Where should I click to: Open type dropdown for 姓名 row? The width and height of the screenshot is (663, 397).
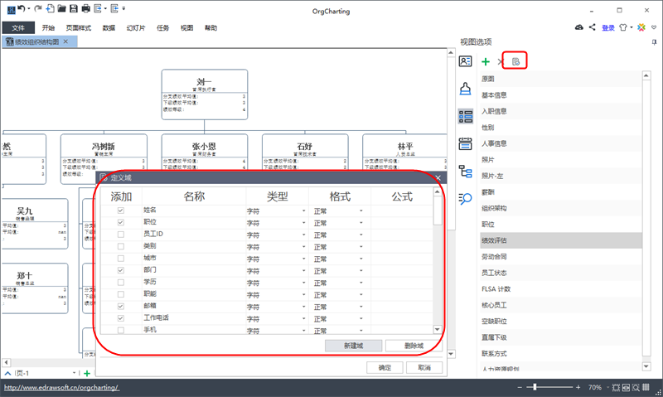[303, 211]
